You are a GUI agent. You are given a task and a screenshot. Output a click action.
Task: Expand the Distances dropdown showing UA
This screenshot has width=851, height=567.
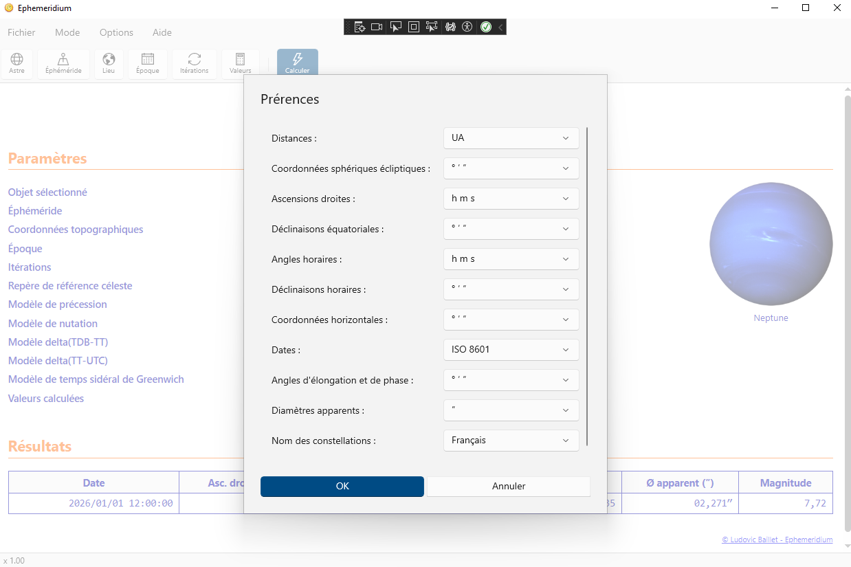(x=511, y=138)
